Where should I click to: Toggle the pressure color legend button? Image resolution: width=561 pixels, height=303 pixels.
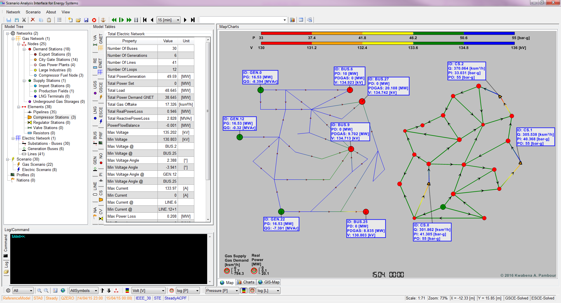[x=244, y=290]
